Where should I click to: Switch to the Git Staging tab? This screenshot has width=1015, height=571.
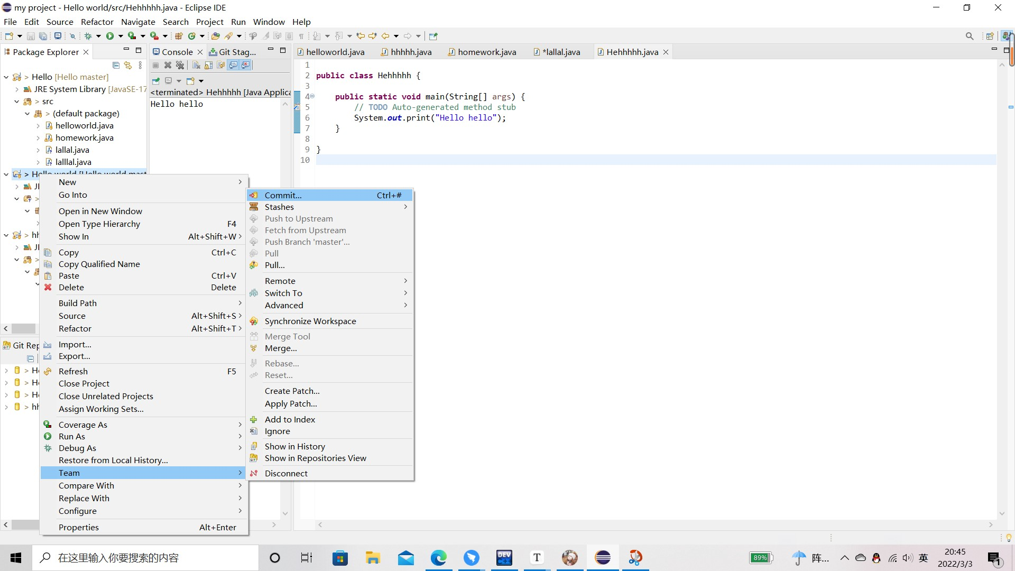point(233,52)
